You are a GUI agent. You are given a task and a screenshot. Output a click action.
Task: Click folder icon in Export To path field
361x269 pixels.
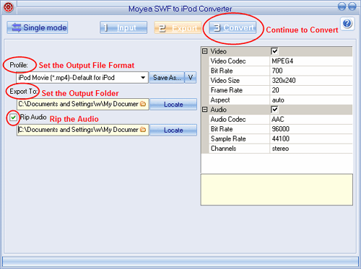[143, 104]
